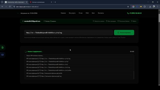Close the 'Анализатор сайта' tab
Image resolution: width=160 pixels, height=90 pixels.
tap(27, 2)
